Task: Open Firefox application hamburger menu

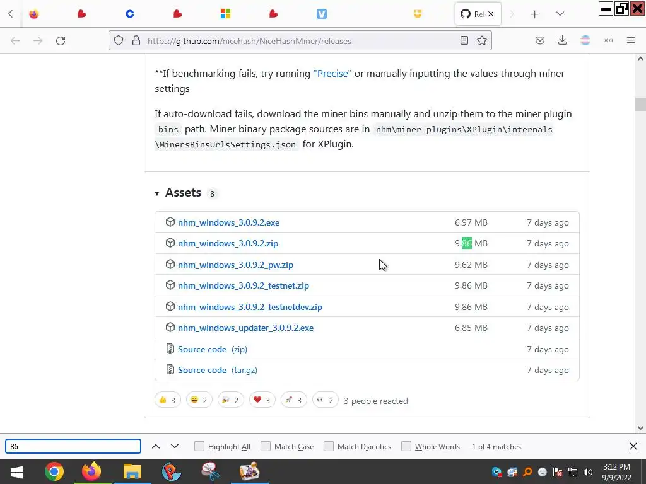Action: [630, 40]
